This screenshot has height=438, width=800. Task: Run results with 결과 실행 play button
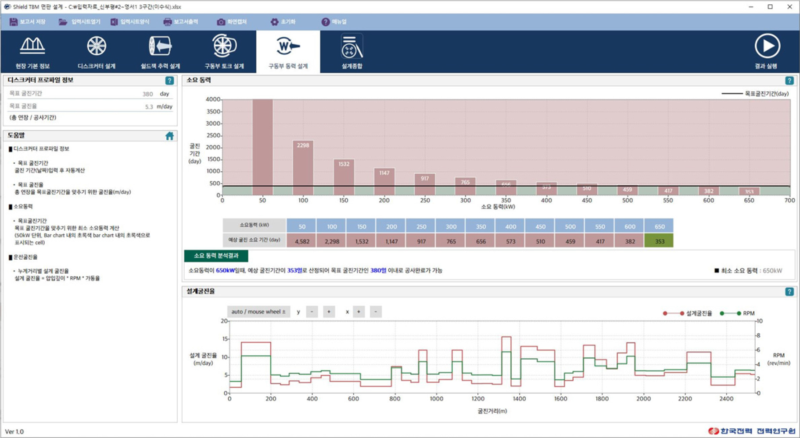click(767, 46)
